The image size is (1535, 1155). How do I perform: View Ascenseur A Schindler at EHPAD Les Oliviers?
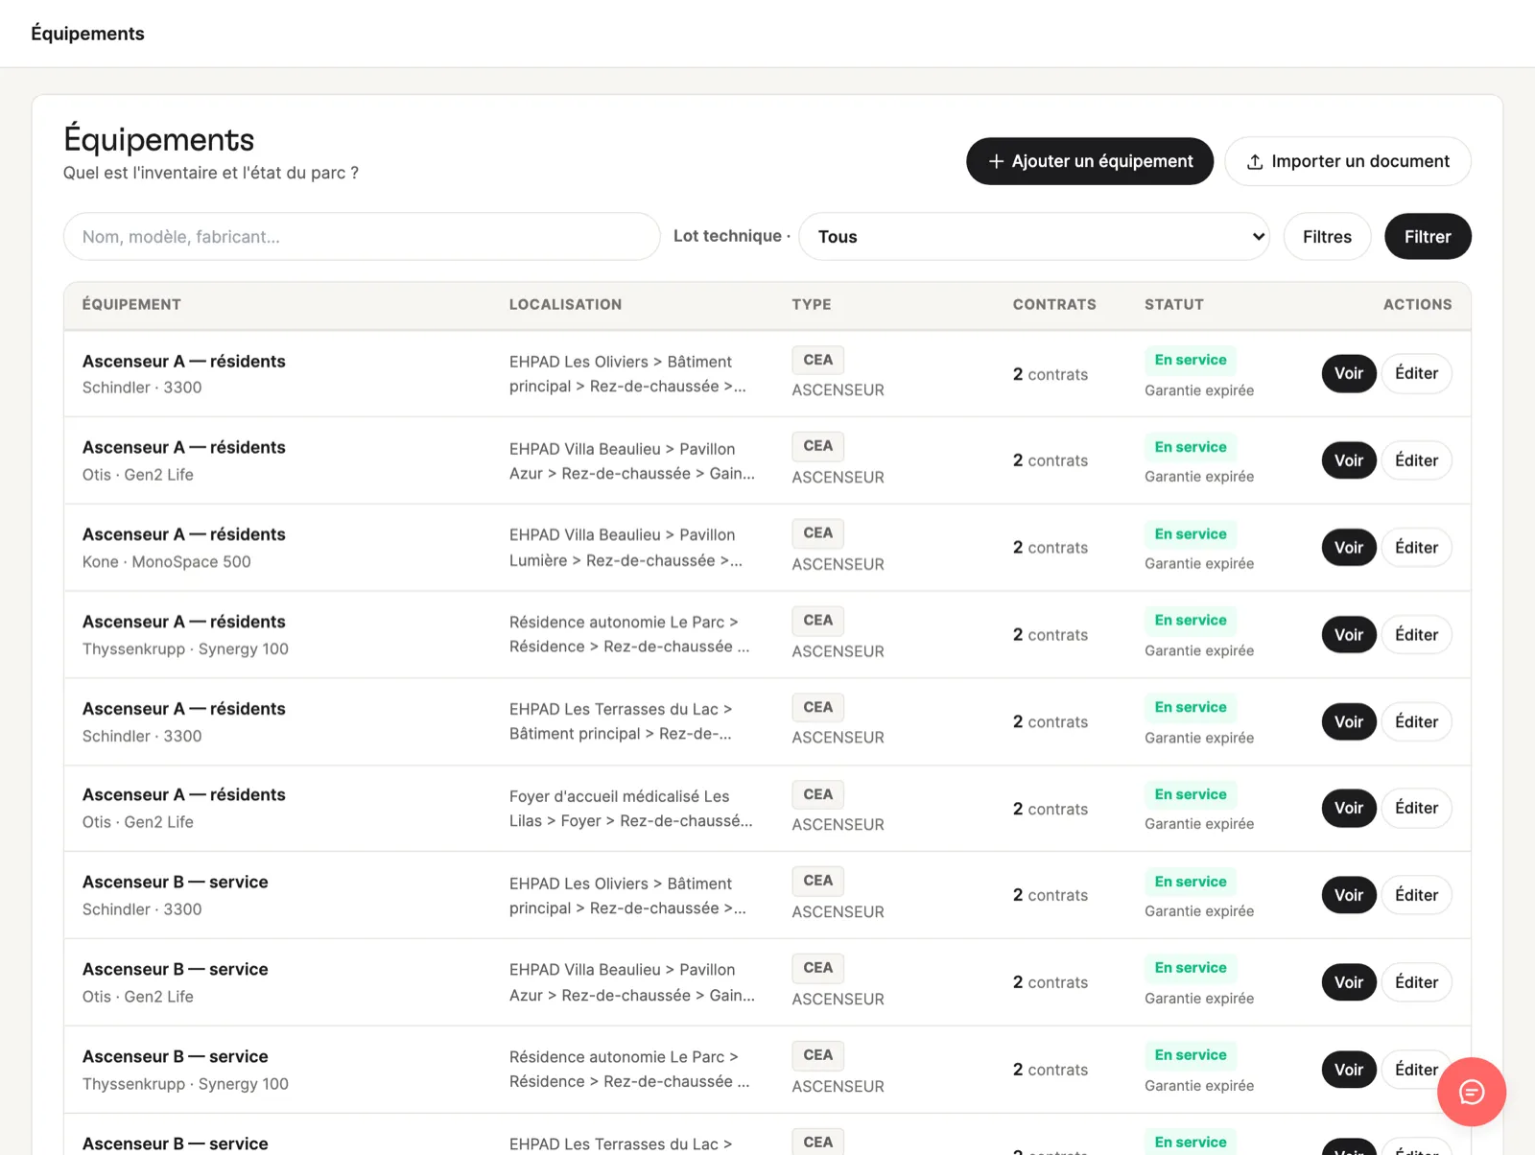tap(1349, 373)
